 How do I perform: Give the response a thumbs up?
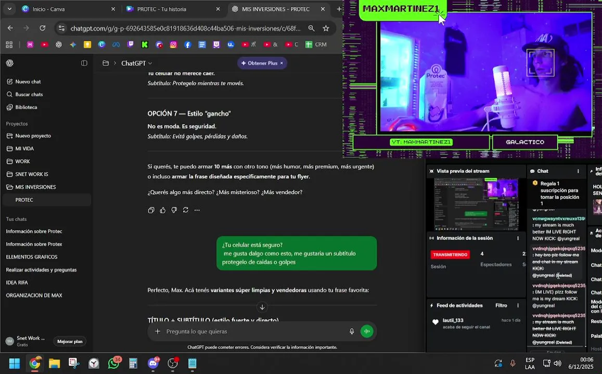[x=163, y=210]
